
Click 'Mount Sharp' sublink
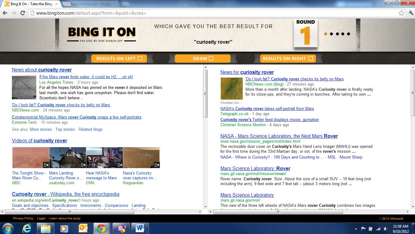pos(351,157)
